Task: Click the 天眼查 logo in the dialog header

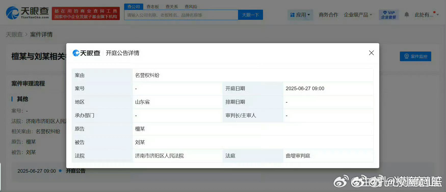Action: (86, 53)
